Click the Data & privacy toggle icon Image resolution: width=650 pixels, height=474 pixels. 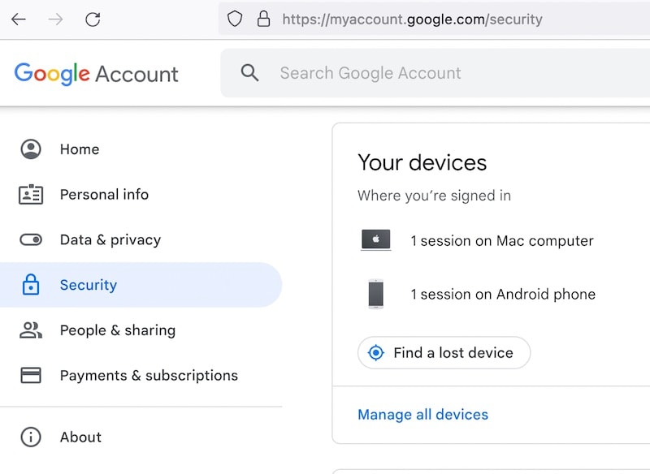(31, 239)
